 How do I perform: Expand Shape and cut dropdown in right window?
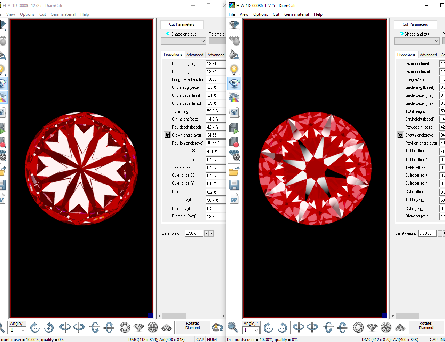[x=437, y=41]
